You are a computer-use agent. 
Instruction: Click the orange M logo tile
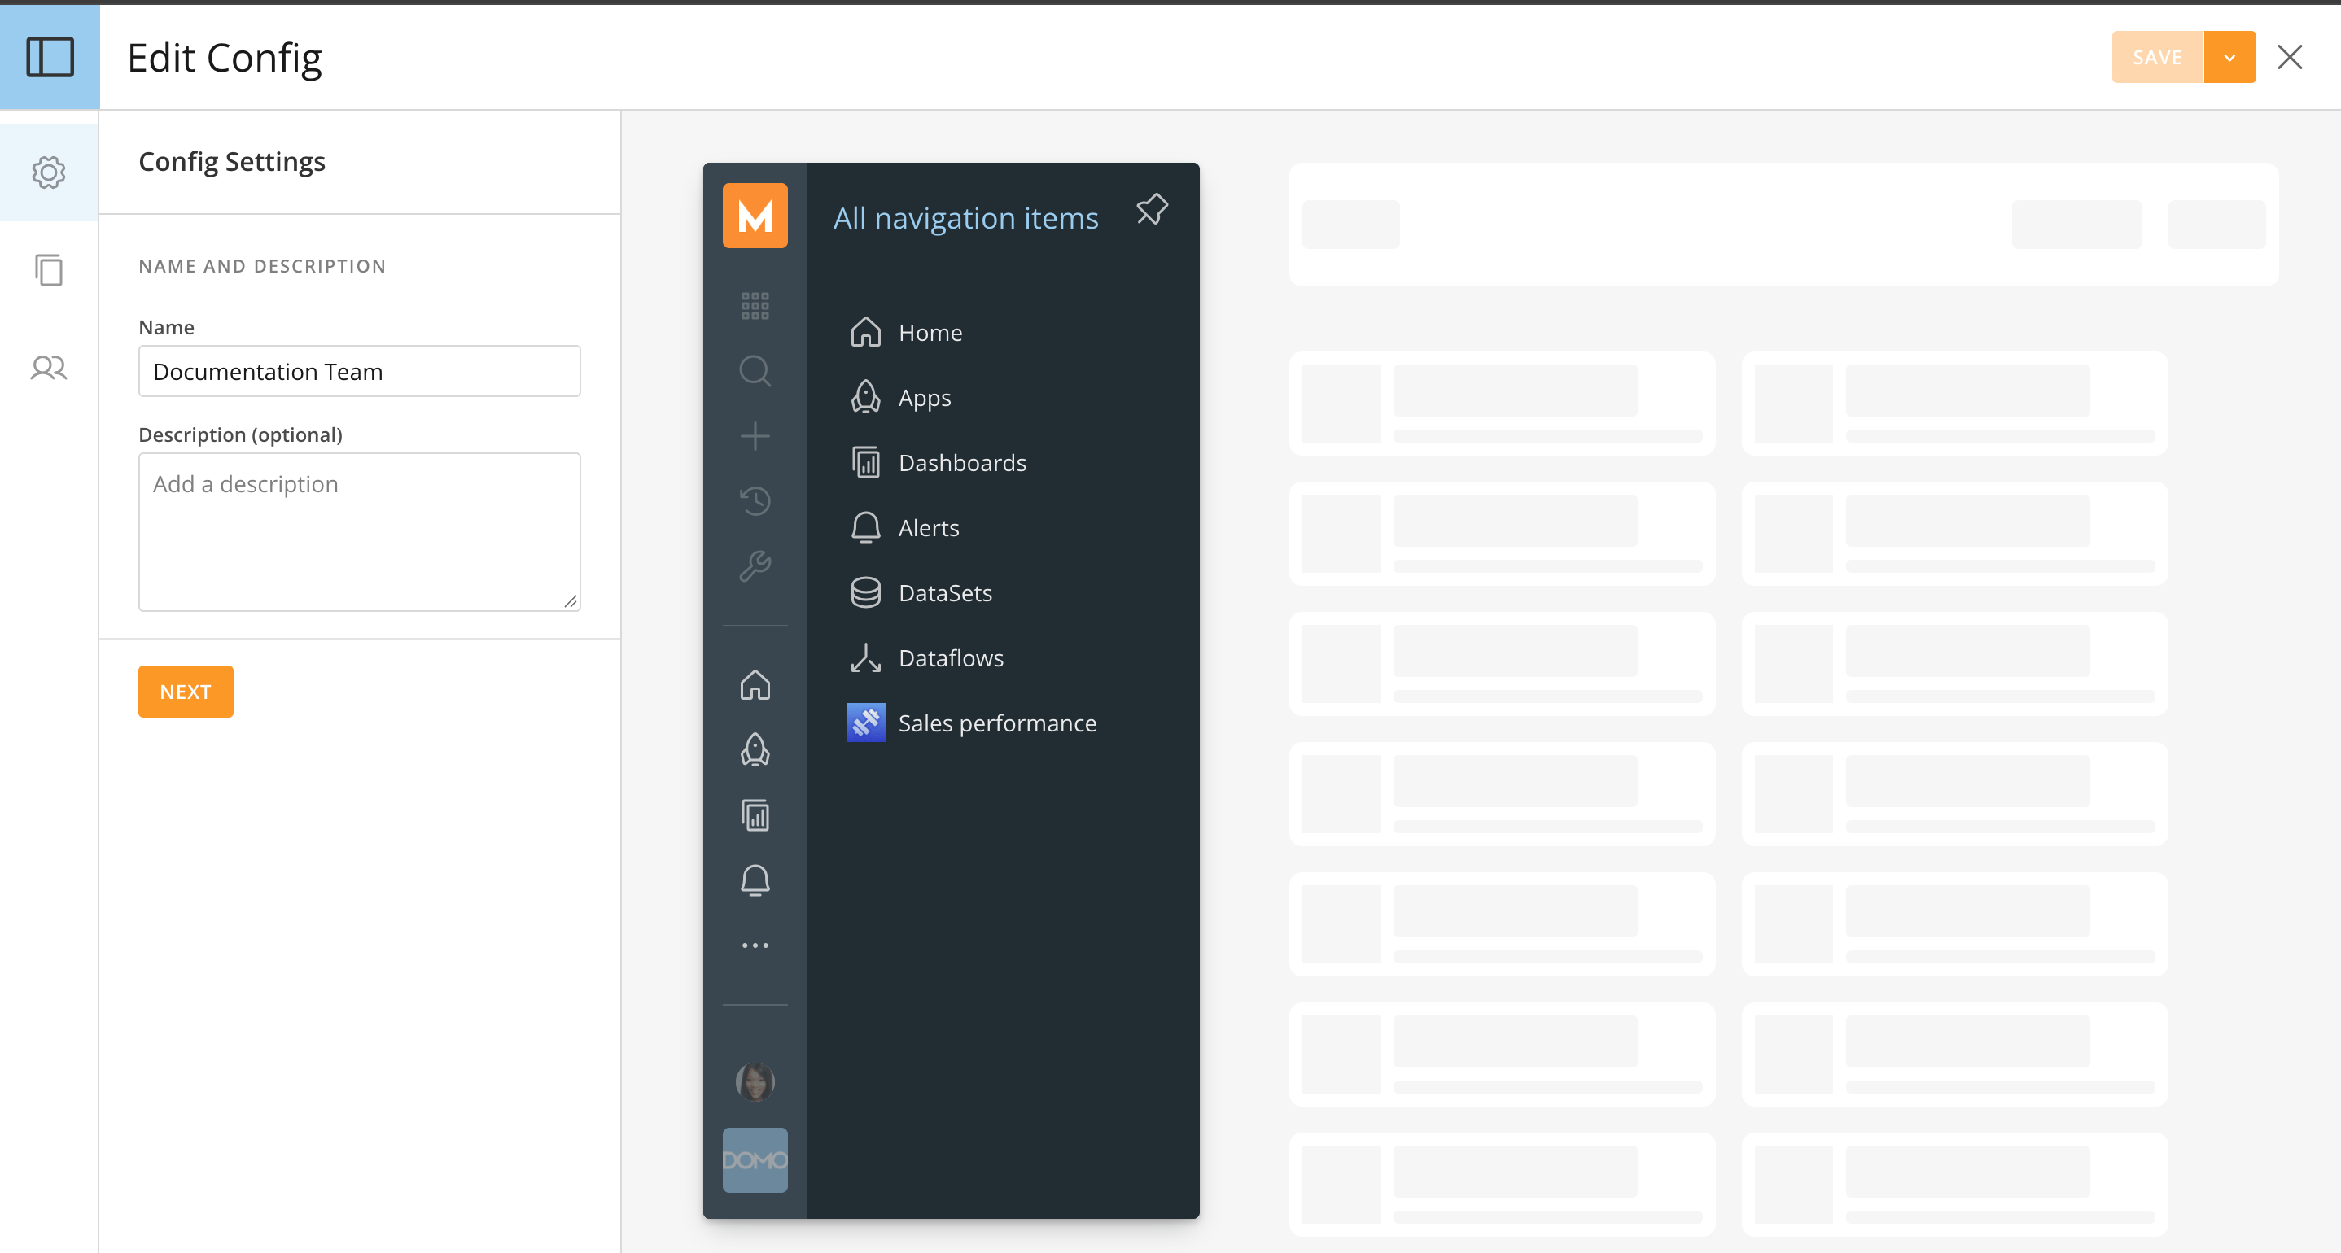[x=755, y=216]
